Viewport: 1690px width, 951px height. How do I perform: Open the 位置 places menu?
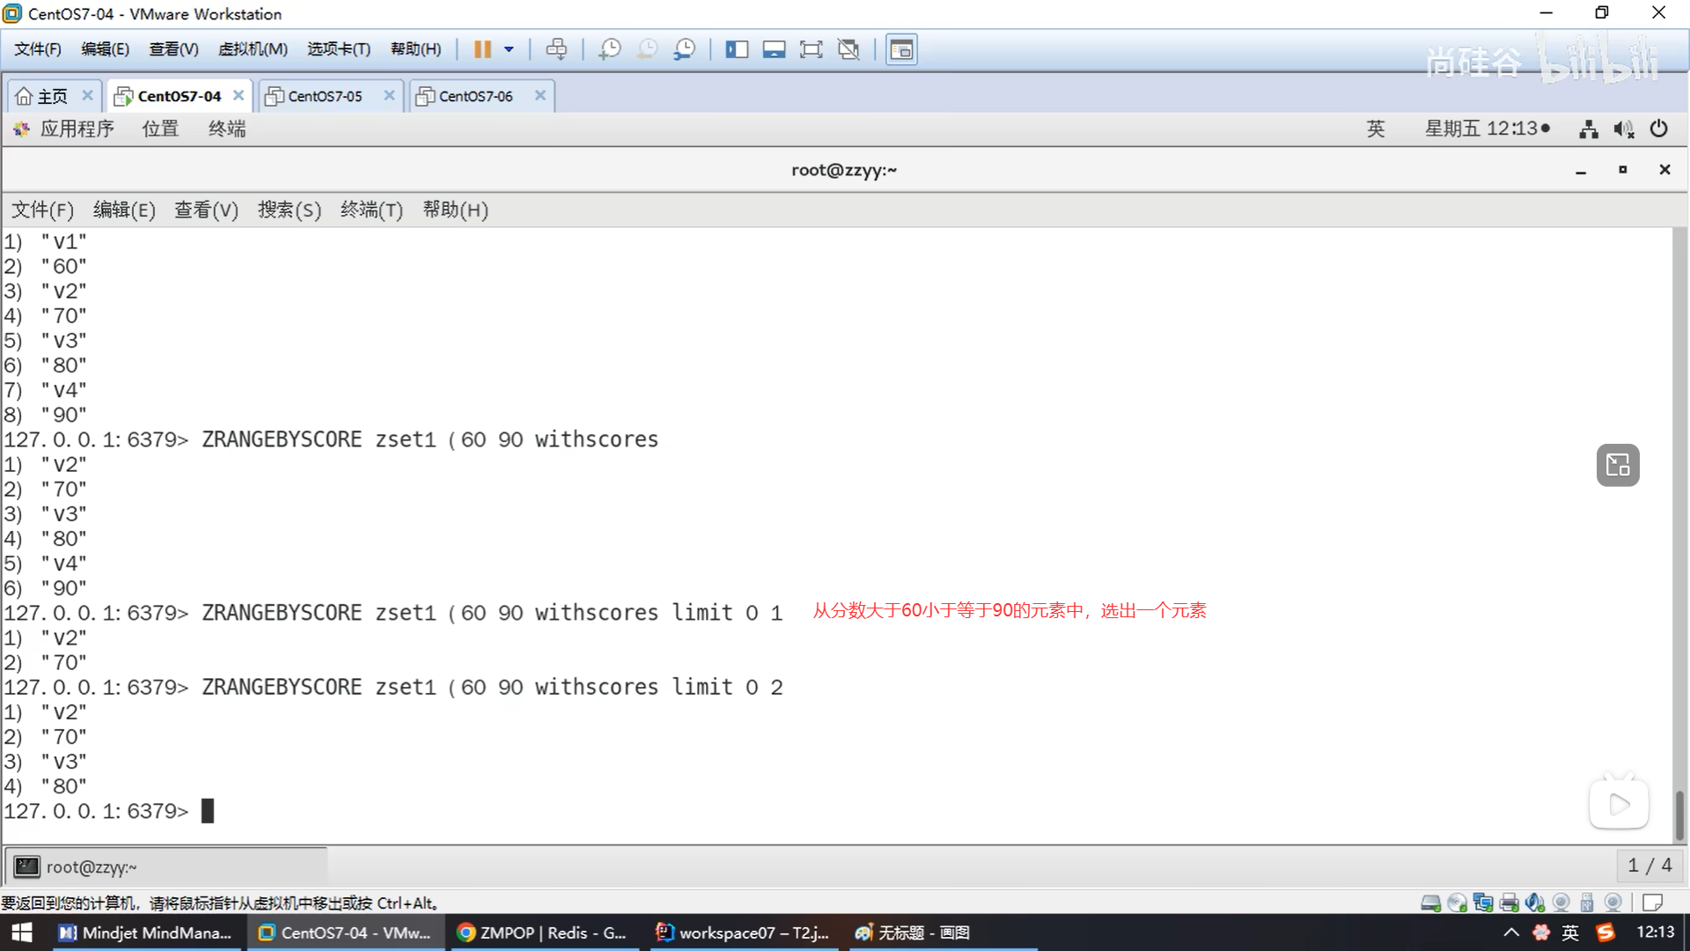tap(160, 129)
